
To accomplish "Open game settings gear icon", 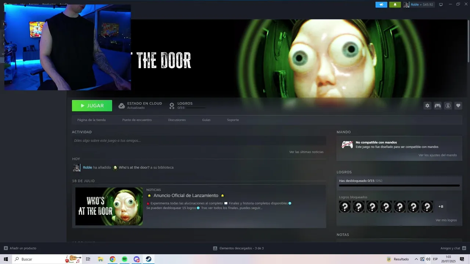I will (427, 106).
